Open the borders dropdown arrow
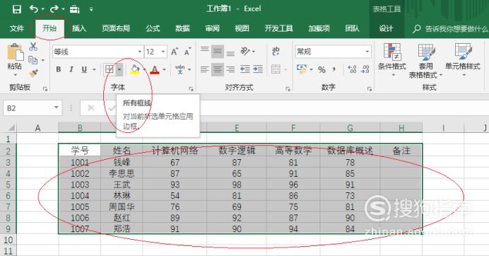The image size is (489, 256). click(x=119, y=69)
